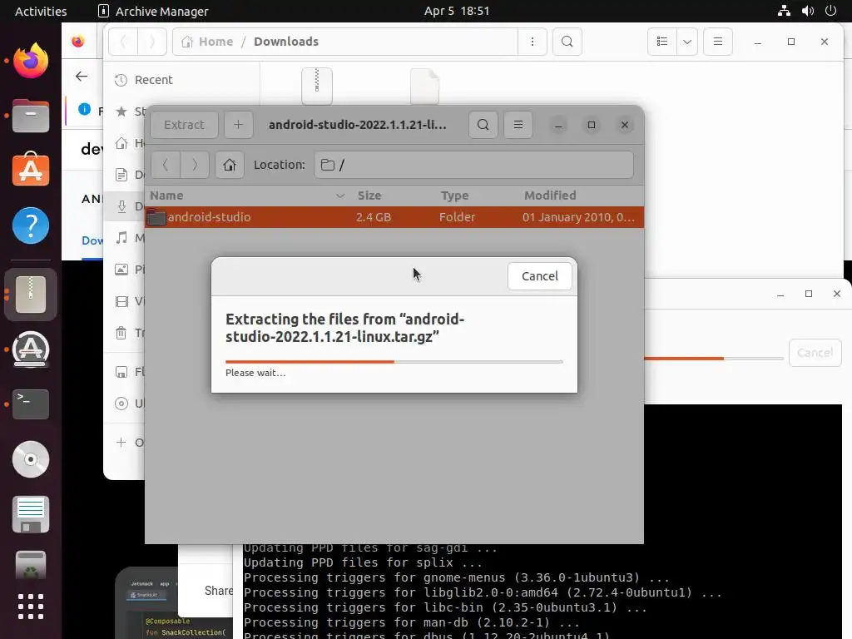
Task: Open the volume indicator
Action: point(808,11)
